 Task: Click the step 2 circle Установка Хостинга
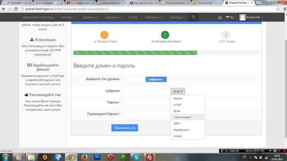165,35
